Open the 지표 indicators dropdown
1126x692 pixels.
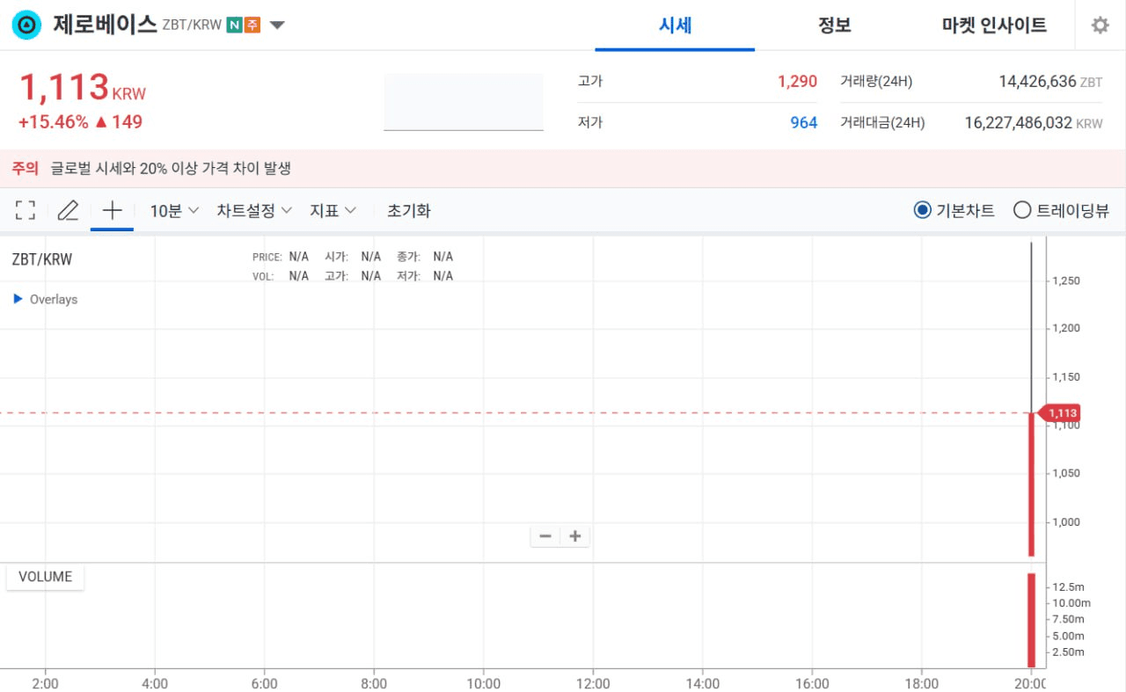pyautogui.click(x=333, y=210)
